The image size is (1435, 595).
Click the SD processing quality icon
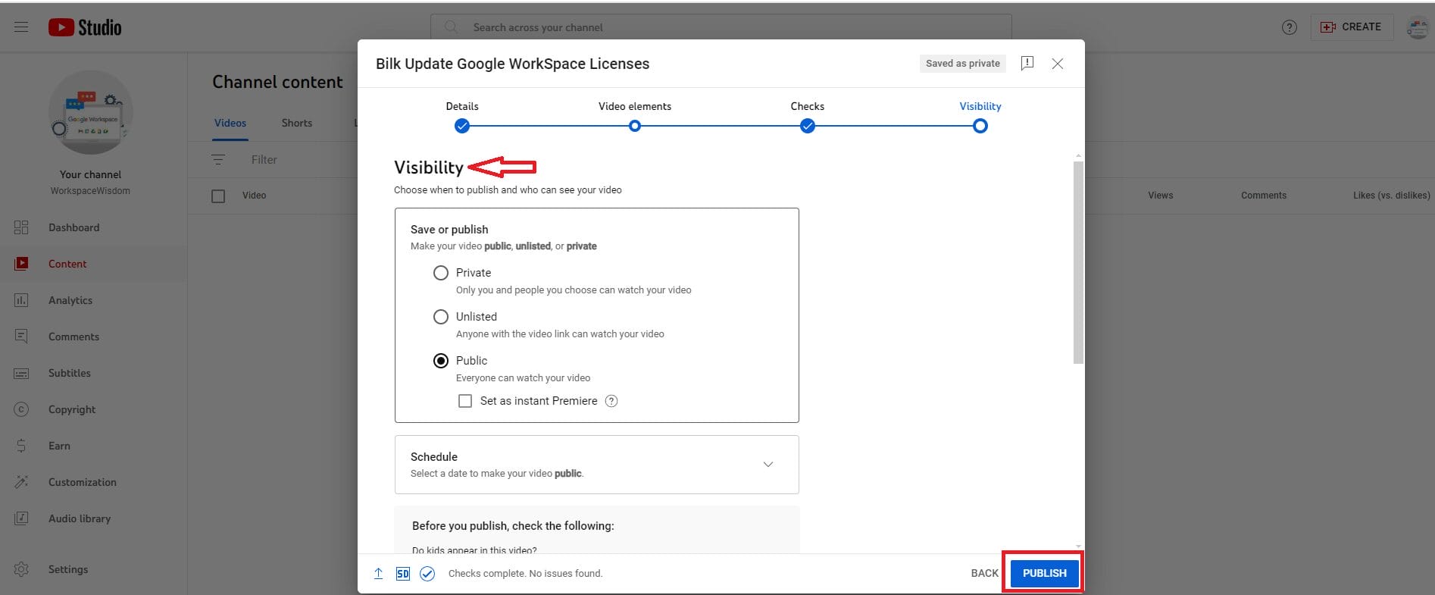pyautogui.click(x=403, y=574)
